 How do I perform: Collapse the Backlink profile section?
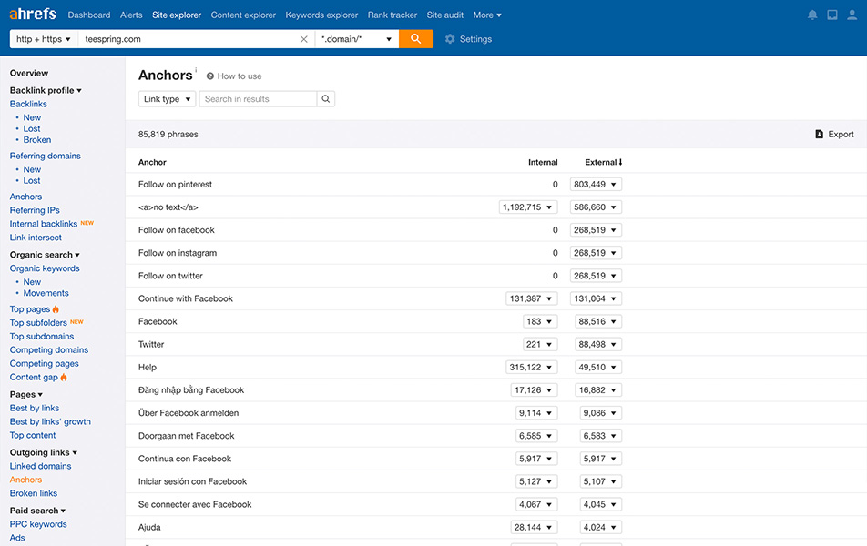[x=46, y=90]
